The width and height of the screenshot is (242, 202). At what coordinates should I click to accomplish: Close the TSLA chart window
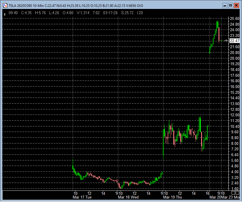(236, 5)
